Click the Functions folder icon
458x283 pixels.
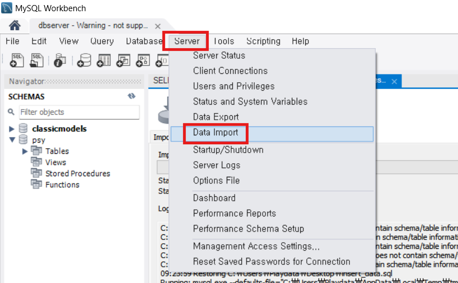tap(36, 184)
